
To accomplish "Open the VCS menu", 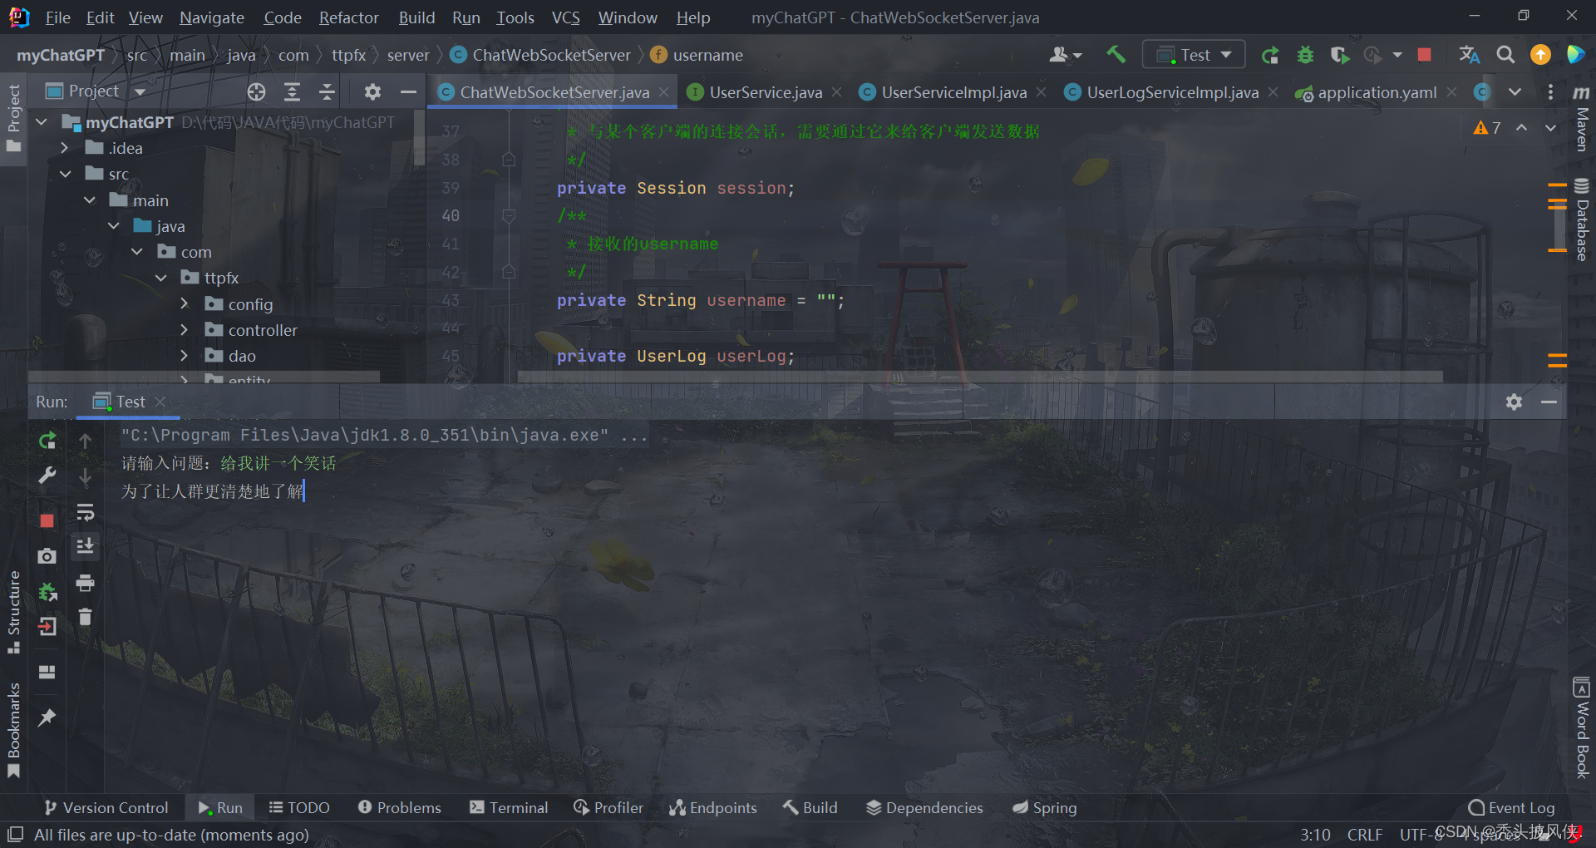I will (566, 17).
